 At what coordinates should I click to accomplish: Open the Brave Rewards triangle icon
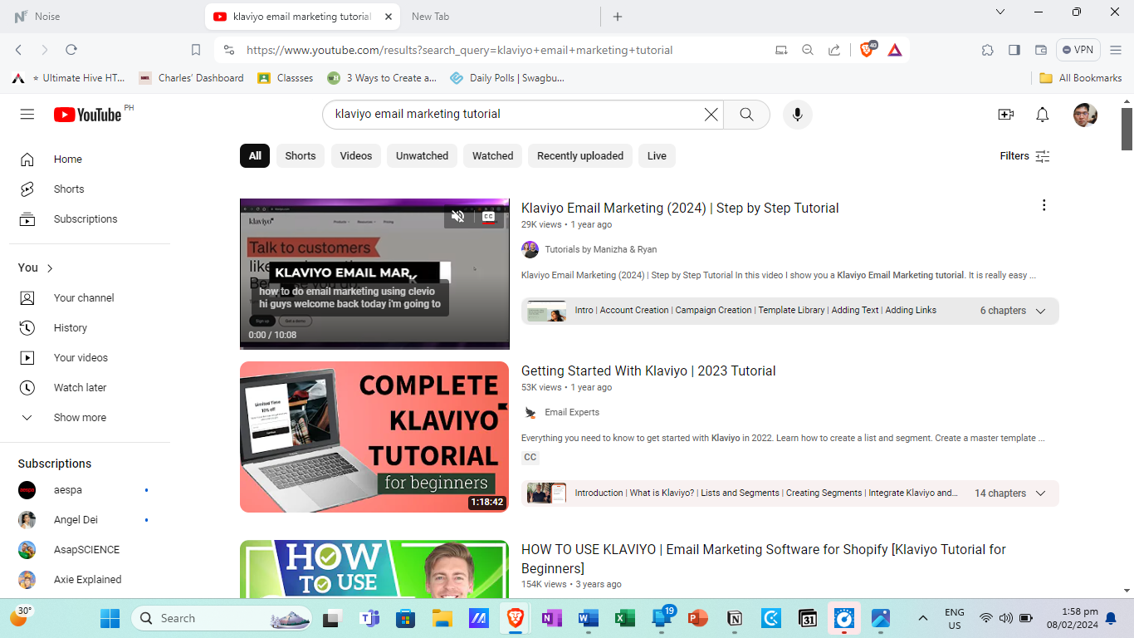(895, 50)
